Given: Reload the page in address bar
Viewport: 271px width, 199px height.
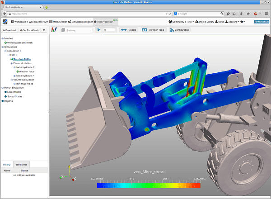Looking at the screenshot, I should pyautogui.click(x=170, y=14).
